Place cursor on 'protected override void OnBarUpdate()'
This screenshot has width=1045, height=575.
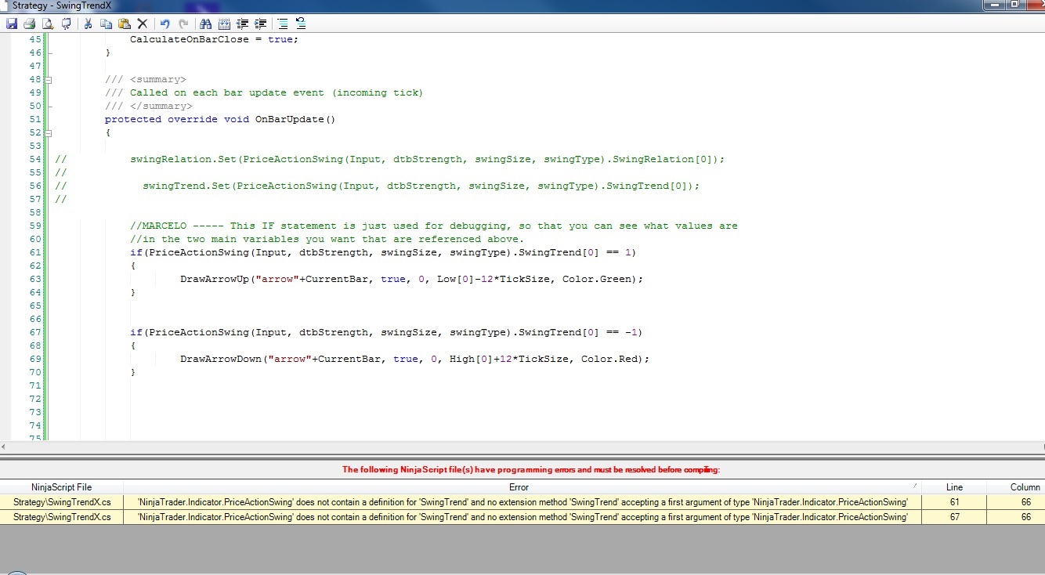[220, 119]
